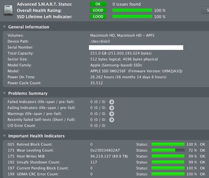Select the Retired Block Count row label
Screen dimensions: 209x178
click(x=30, y=144)
